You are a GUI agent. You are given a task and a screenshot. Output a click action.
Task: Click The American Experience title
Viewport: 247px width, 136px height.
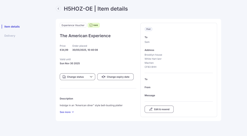click(x=85, y=36)
